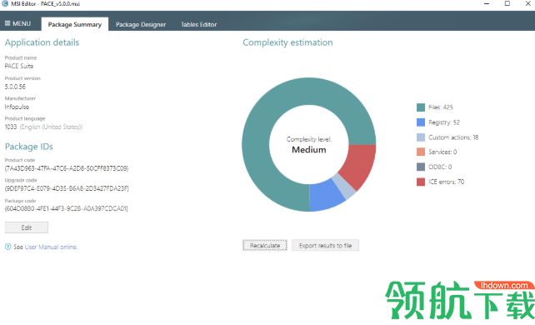Click the Complexity estimation heading

pyautogui.click(x=287, y=42)
